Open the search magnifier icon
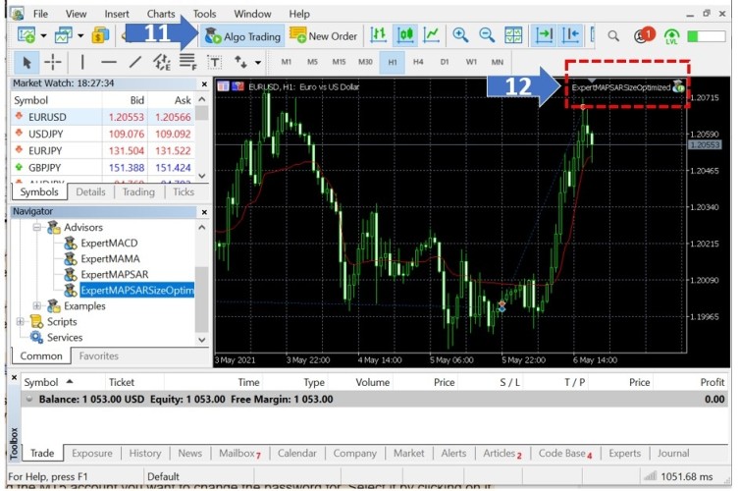 [613, 36]
